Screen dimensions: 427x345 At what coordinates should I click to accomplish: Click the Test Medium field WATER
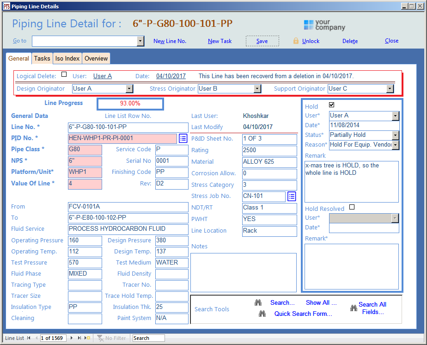171,263
